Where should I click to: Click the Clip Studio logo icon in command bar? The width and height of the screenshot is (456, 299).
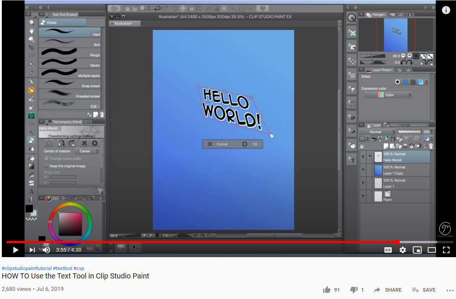tap(114, 8)
